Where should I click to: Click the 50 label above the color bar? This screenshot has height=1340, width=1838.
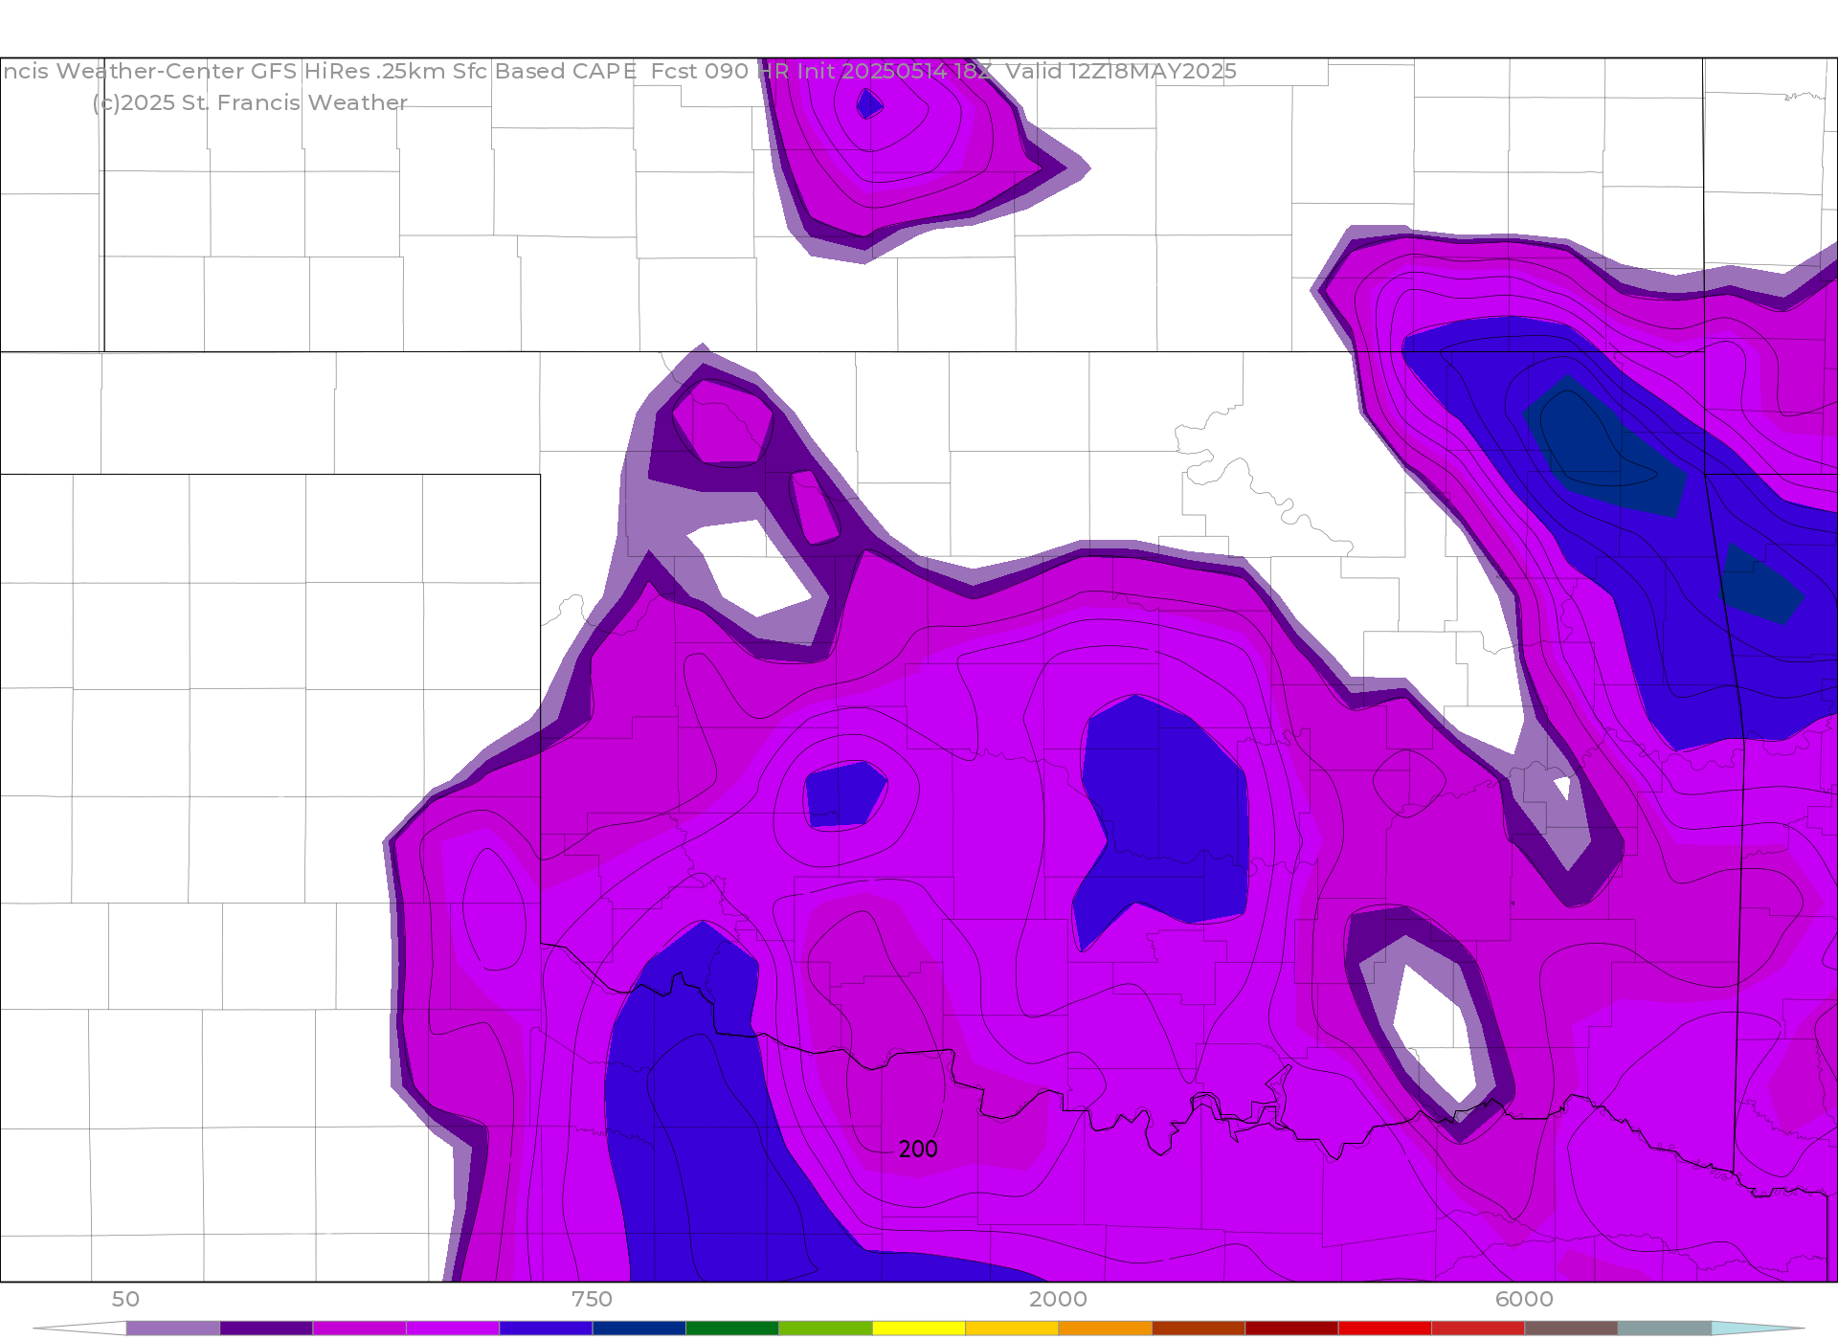[x=125, y=1299]
